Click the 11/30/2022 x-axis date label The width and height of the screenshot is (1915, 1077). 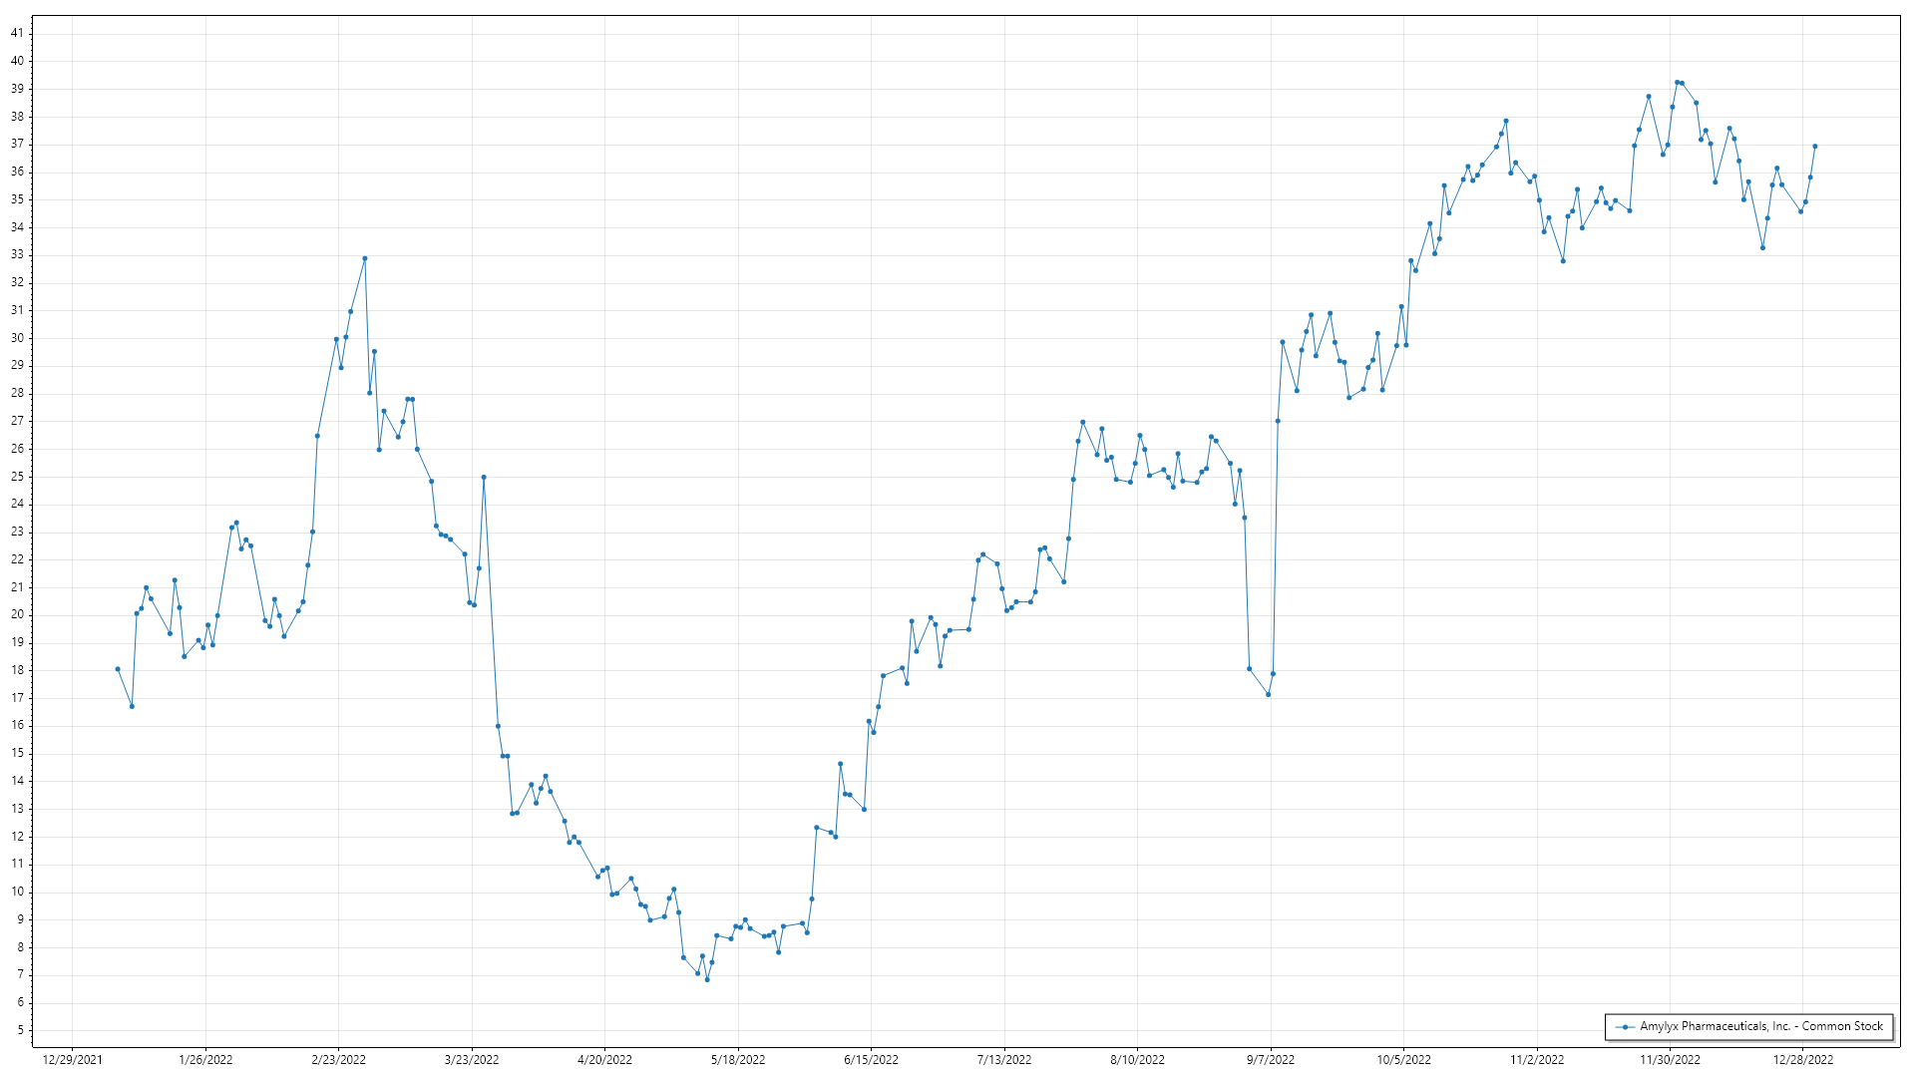1670,1060
